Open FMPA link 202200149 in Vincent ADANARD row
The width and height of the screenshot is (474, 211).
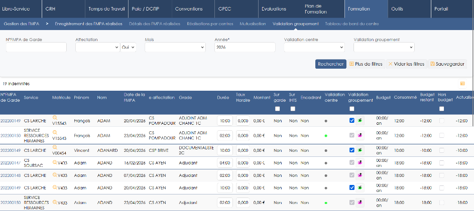pyautogui.click(x=10, y=150)
